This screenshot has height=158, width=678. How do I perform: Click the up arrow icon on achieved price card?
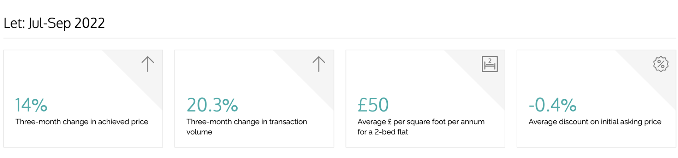tap(148, 64)
